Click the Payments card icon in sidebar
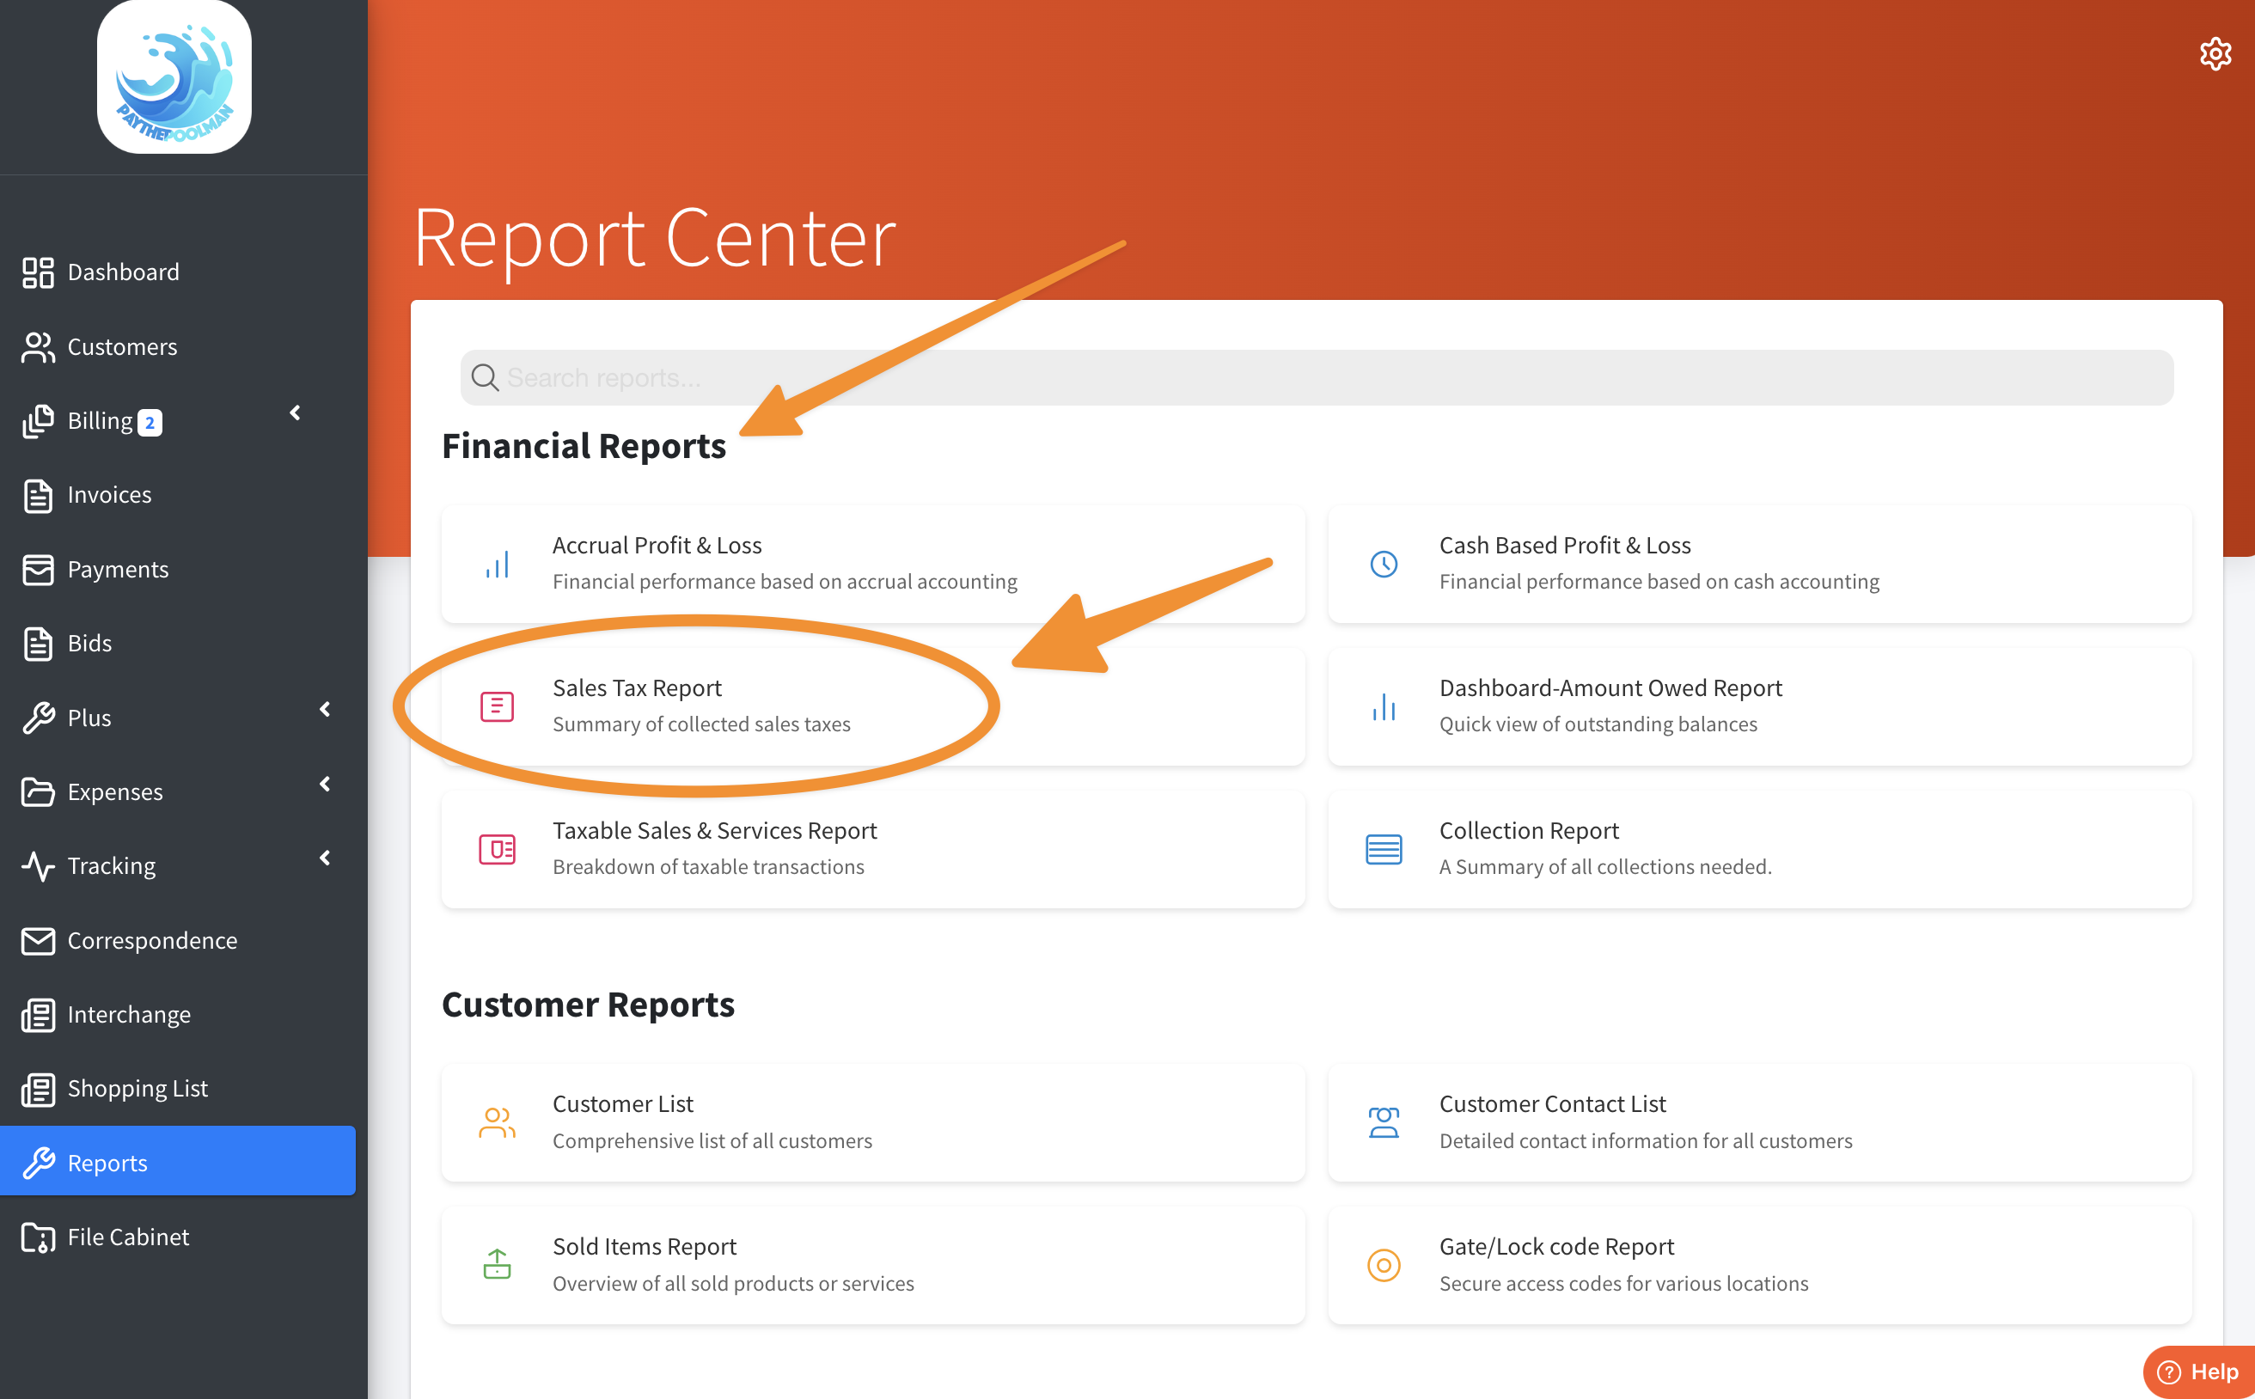This screenshot has height=1399, width=2255. 38,569
